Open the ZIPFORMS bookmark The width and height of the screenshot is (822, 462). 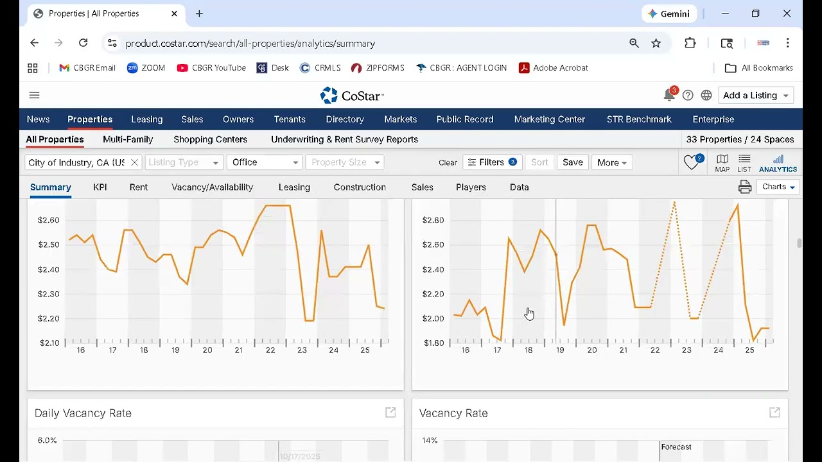pyautogui.click(x=378, y=68)
